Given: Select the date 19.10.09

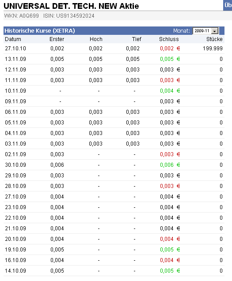Looking at the screenshot, I should (x=15, y=250).
